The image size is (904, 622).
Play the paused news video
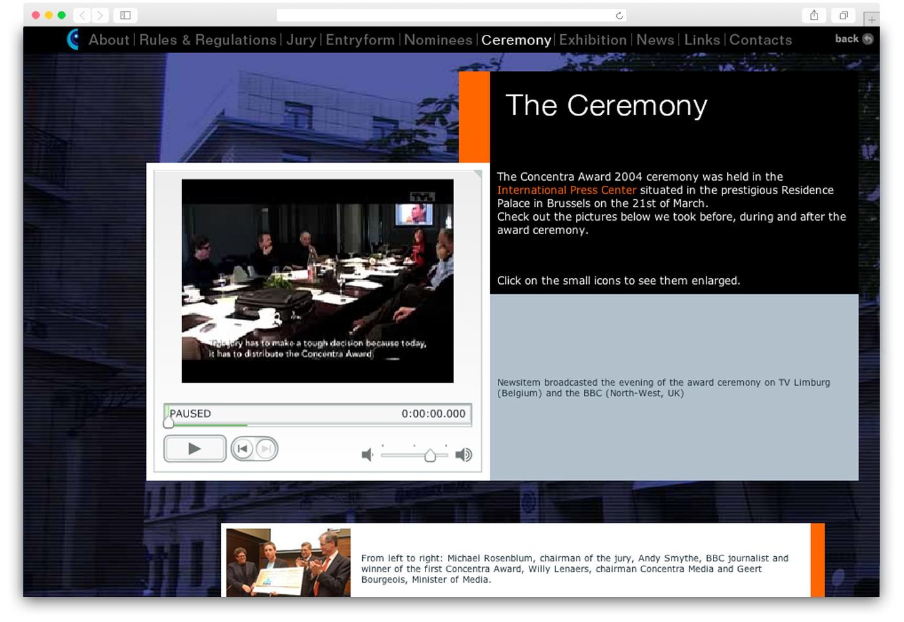[194, 448]
